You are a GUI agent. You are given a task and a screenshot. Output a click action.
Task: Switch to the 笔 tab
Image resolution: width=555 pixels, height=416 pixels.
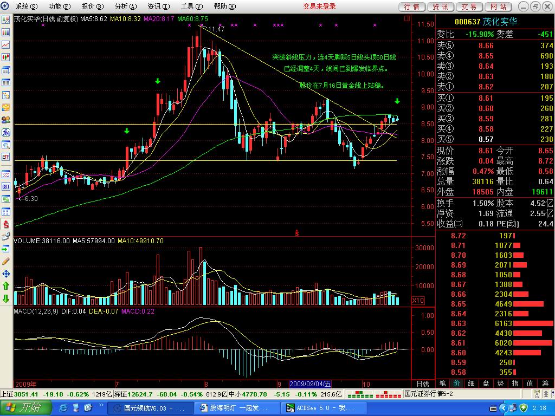tap(443, 383)
